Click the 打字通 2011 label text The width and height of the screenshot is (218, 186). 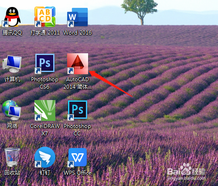click(45, 33)
